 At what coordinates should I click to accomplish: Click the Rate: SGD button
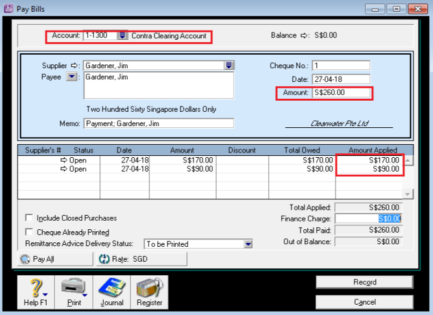point(142,259)
